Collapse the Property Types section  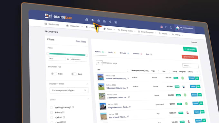(x=87, y=84)
